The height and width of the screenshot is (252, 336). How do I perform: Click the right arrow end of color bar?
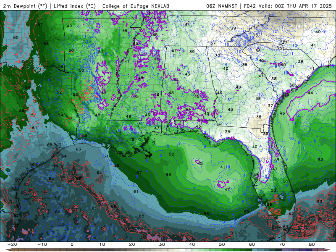coord(328,250)
